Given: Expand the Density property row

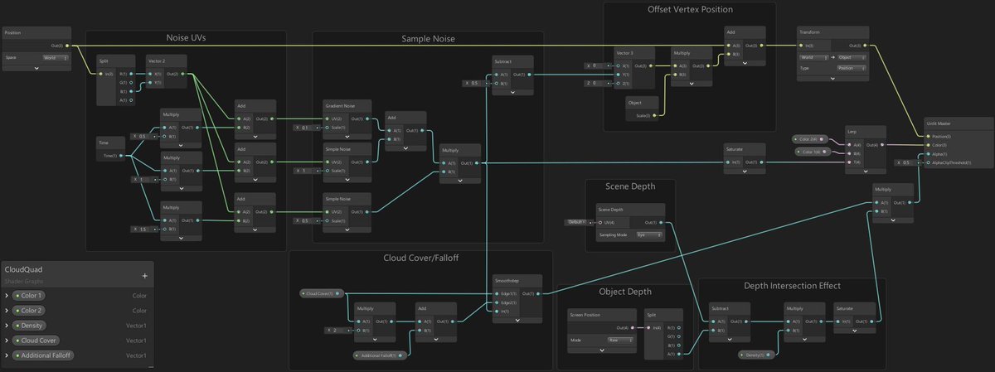Looking at the screenshot, I should [7, 325].
